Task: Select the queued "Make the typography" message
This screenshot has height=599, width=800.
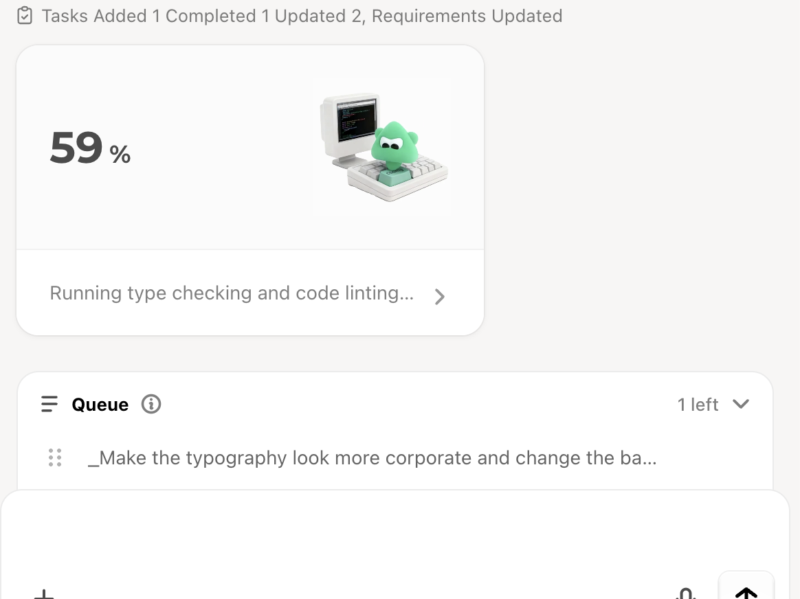Action: [x=372, y=457]
